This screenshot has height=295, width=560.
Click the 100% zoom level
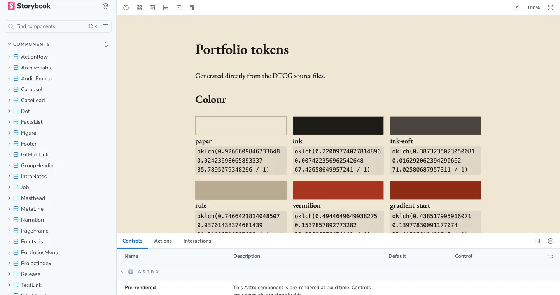coord(534,8)
